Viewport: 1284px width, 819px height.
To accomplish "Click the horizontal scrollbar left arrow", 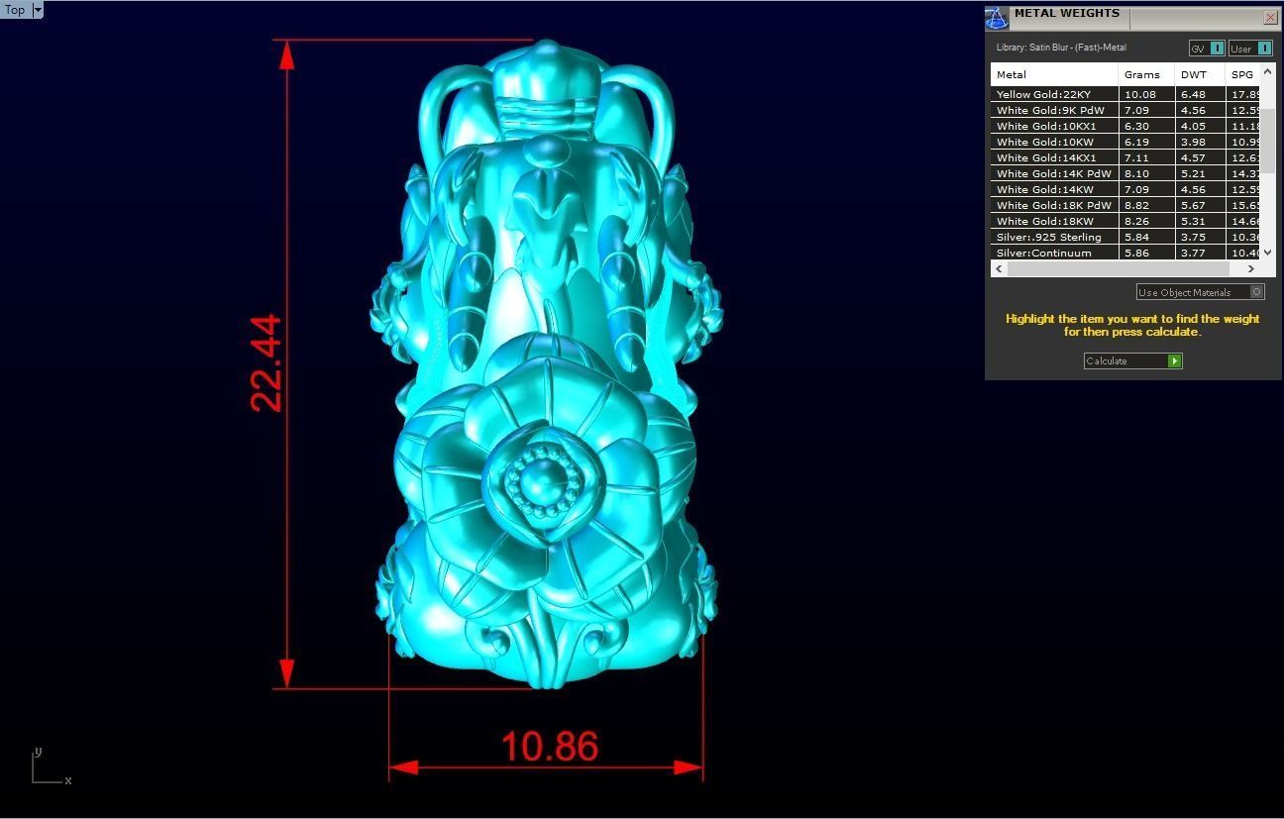I will (999, 268).
